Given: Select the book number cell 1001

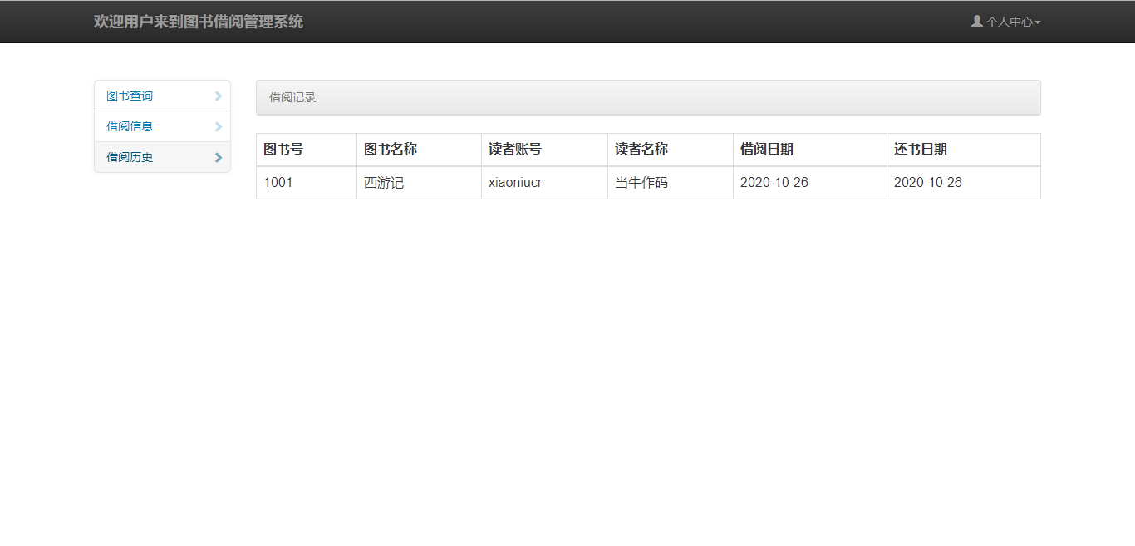Looking at the screenshot, I should (x=307, y=183).
